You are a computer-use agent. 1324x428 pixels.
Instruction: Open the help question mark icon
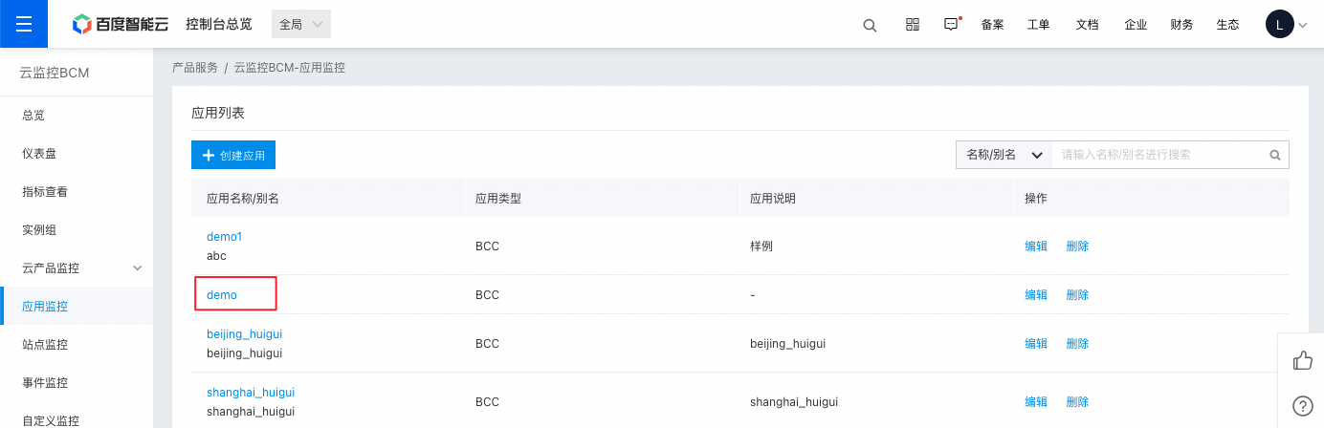pos(1301,406)
